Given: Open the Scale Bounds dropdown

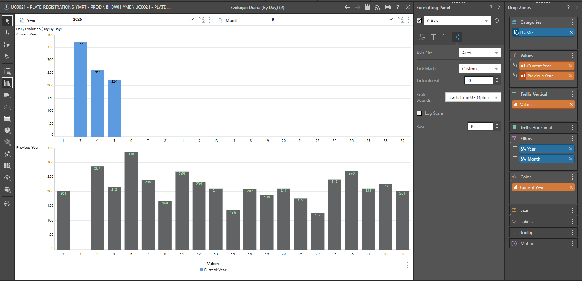Looking at the screenshot, I should click(x=473, y=97).
